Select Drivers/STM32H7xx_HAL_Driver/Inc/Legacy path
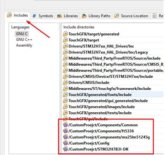 (x=108, y=52)
